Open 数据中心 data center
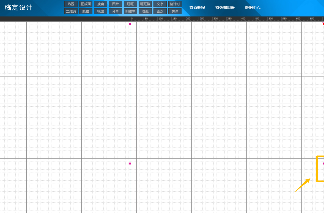 (253, 8)
